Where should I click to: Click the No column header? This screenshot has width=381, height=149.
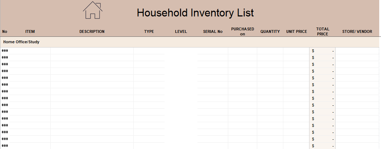5,31
